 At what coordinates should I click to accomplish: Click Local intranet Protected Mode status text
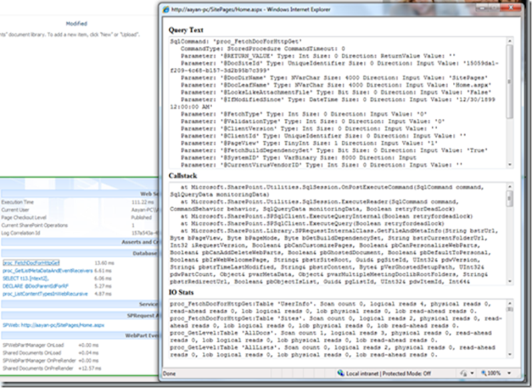click(388, 373)
